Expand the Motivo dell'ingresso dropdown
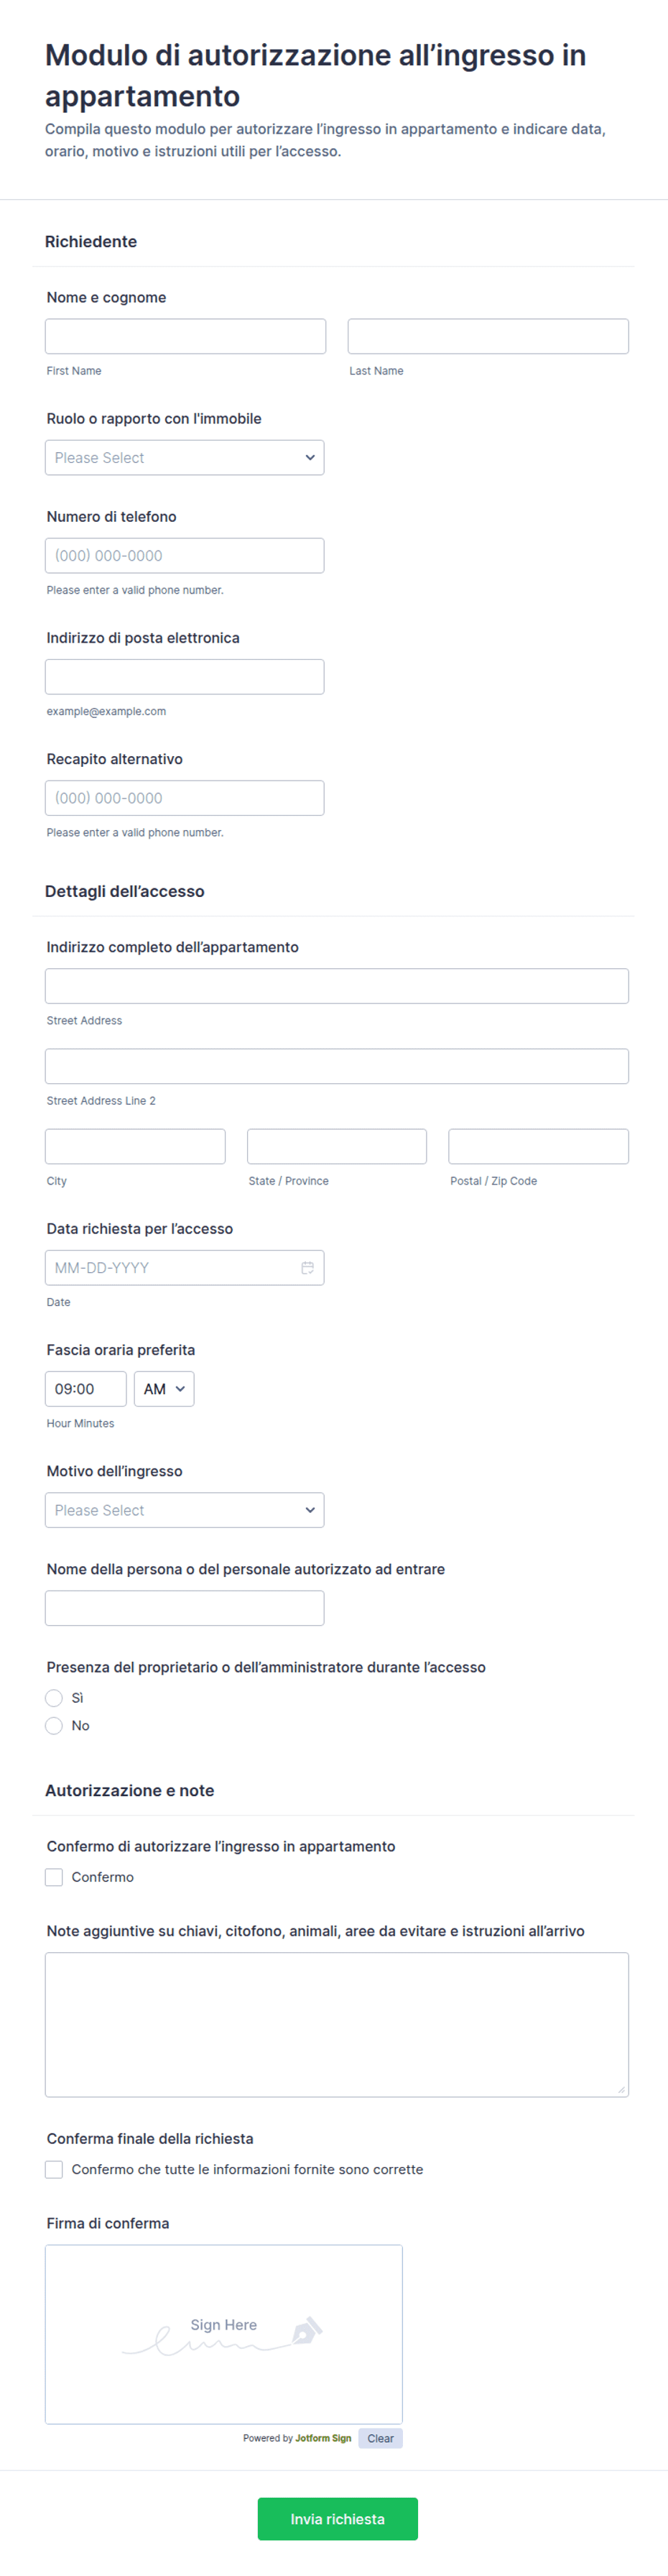This screenshot has width=668, height=2576. (185, 1510)
